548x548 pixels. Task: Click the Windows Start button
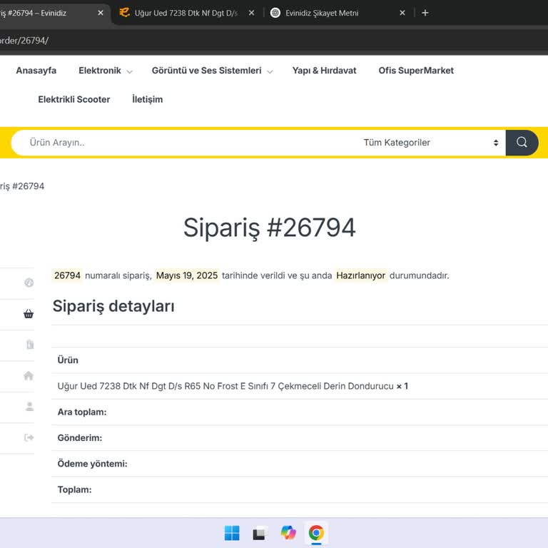[232, 533]
